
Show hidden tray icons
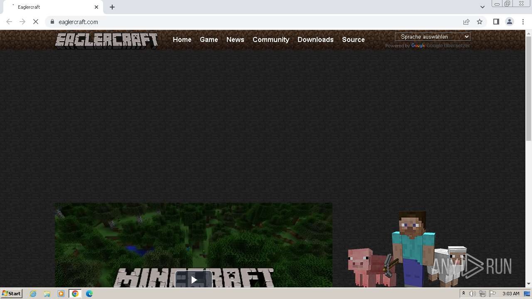point(463,294)
